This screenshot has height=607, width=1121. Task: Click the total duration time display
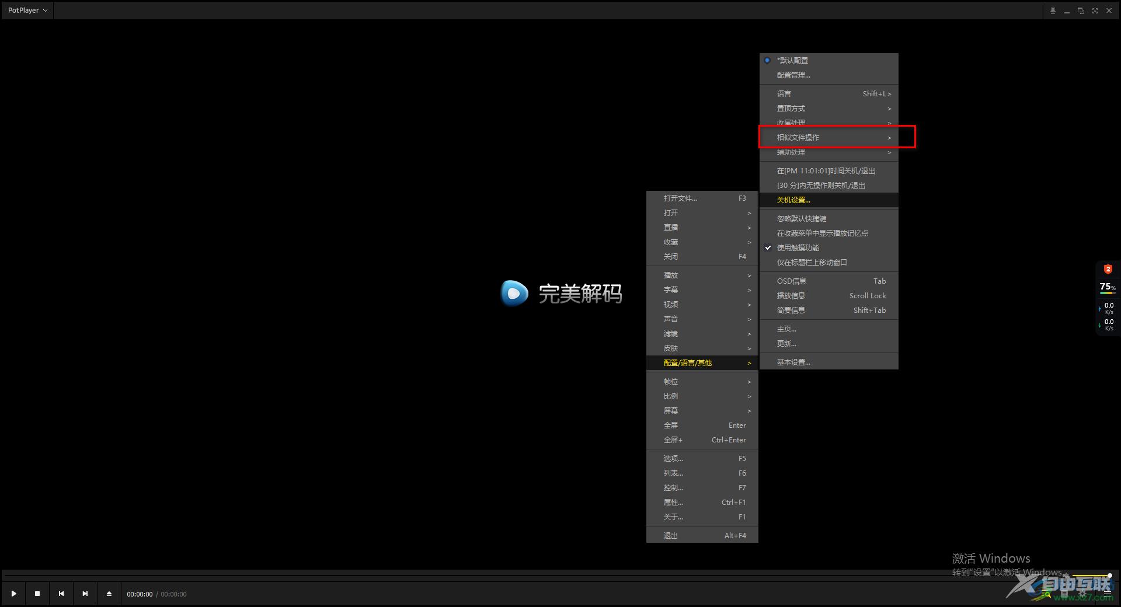pyautogui.click(x=173, y=594)
